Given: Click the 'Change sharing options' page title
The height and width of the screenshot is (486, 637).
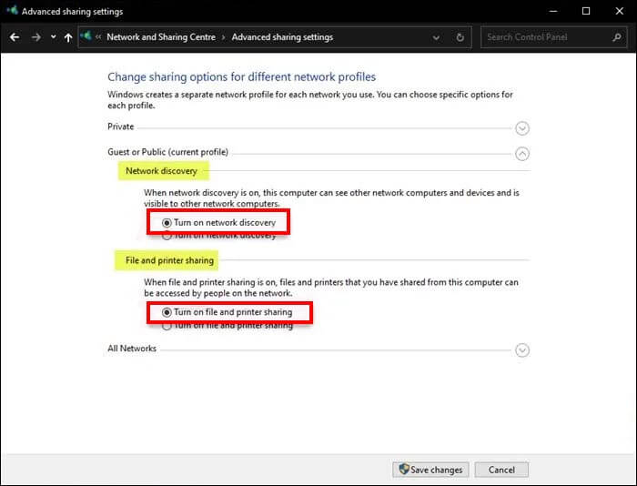Looking at the screenshot, I should pos(241,76).
